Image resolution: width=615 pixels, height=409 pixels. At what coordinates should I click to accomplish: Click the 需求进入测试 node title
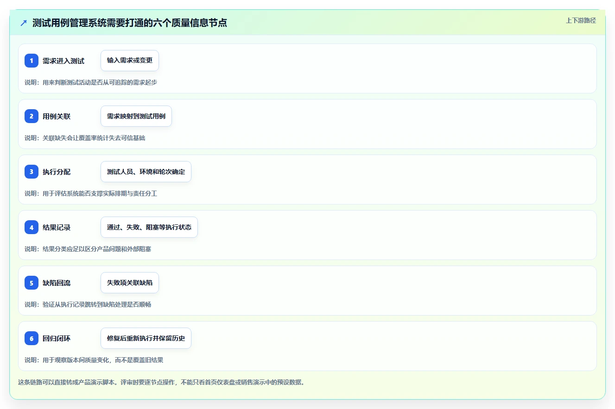coord(63,61)
